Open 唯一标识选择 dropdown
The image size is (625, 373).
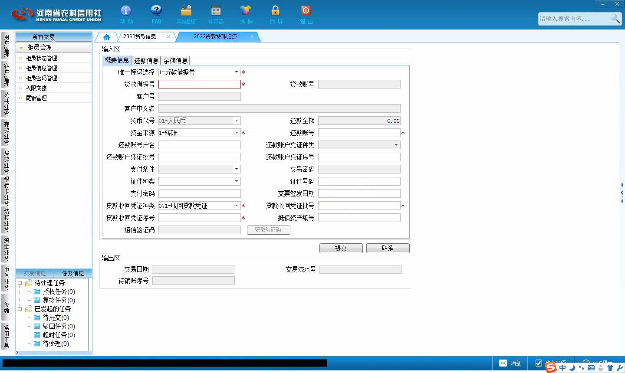pyautogui.click(x=237, y=72)
